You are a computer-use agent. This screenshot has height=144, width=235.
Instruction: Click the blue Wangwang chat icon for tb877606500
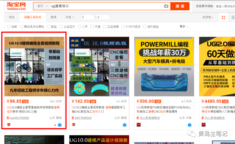[124, 125]
